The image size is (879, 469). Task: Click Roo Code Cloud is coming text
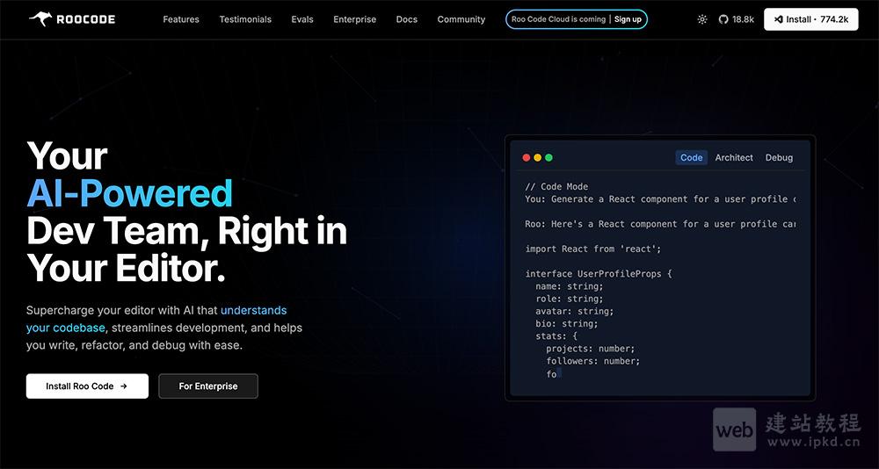pyautogui.click(x=558, y=19)
